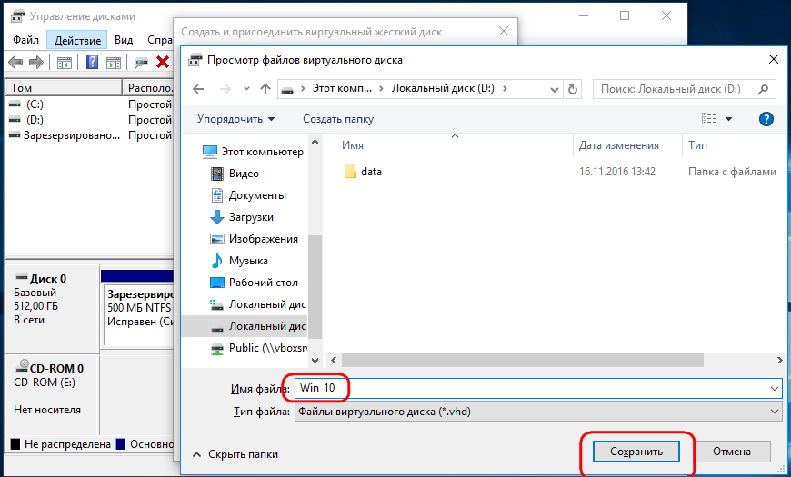
Task: Click the search magnifier icon
Action: [763, 89]
